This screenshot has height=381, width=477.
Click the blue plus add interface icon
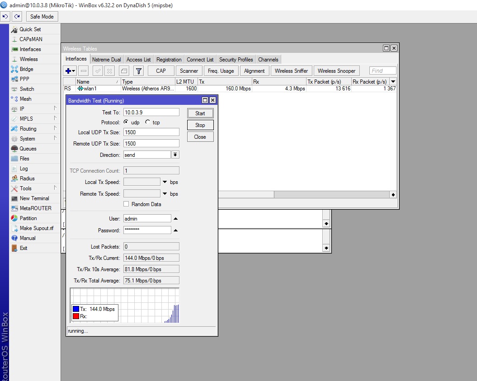(68, 71)
